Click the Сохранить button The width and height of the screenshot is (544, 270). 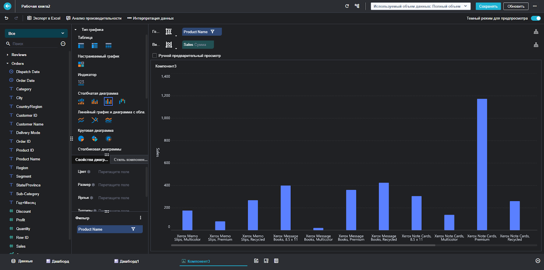(488, 6)
